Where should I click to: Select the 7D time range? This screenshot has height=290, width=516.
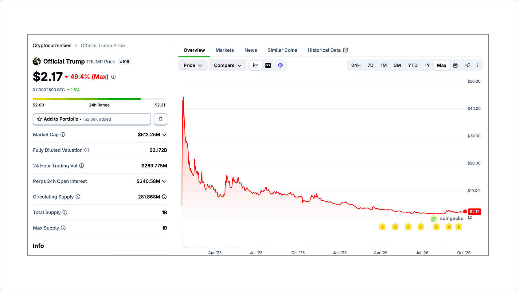[370, 65]
